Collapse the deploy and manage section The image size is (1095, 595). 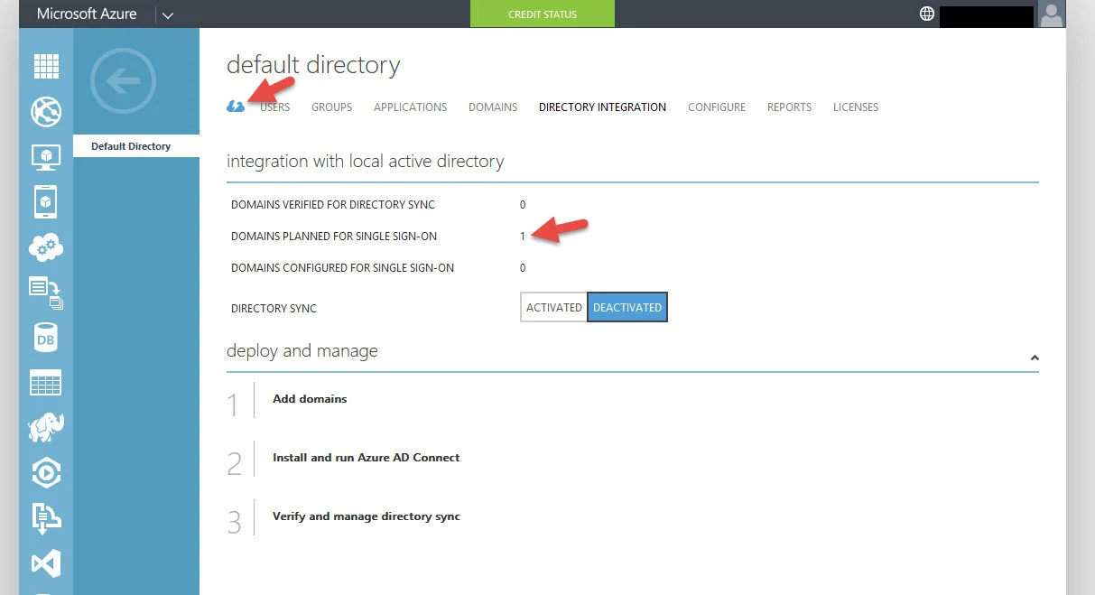[1034, 358]
